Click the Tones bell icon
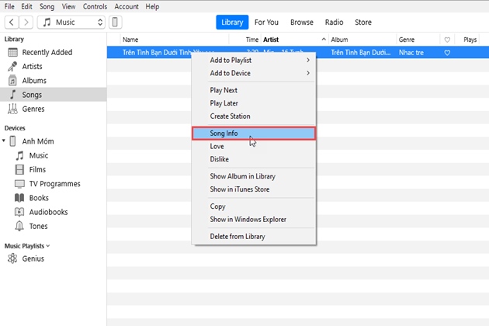 [x=21, y=226]
